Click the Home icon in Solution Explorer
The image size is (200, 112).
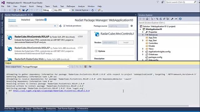coord(147,19)
